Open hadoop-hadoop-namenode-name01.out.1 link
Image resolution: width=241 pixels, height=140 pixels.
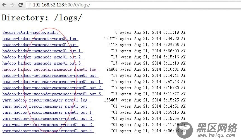[42, 51]
